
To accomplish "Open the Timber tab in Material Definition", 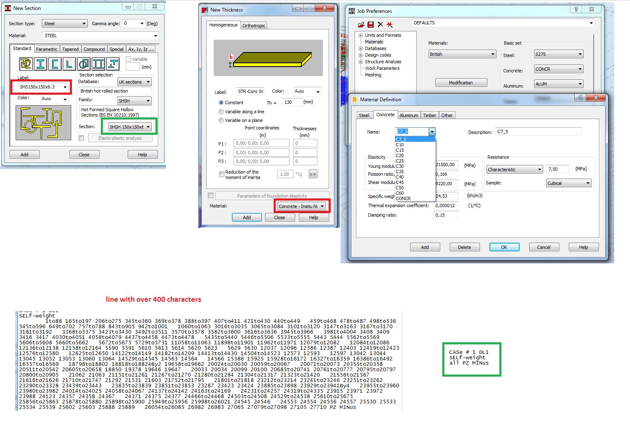I will [430, 115].
